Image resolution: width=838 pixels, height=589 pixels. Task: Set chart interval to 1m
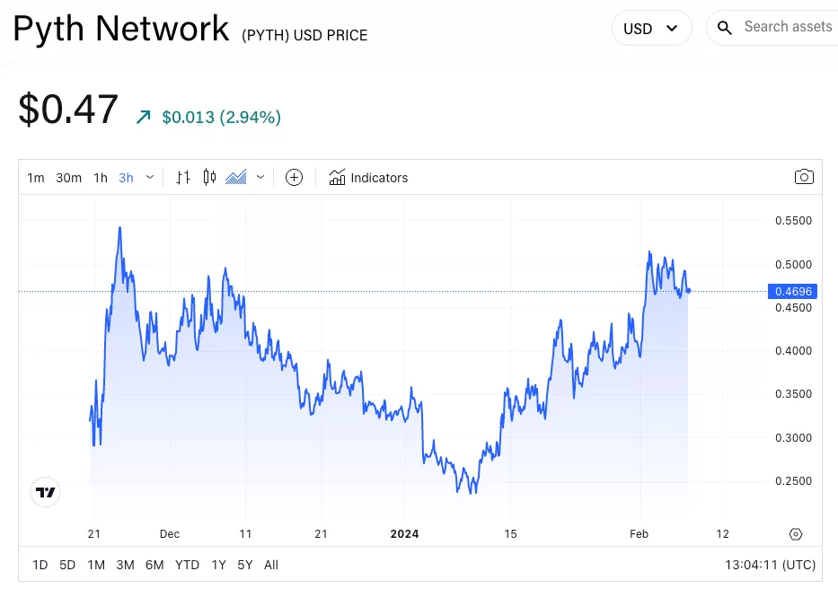[35, 178]
